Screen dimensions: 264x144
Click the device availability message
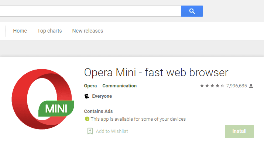tap(138, 119)
